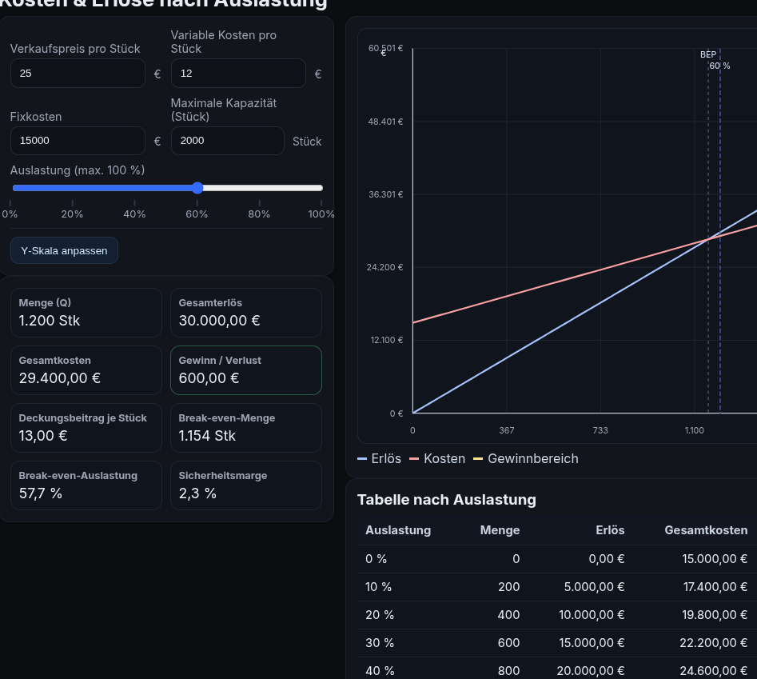Click the Menge table column header

tap(500, 530)
